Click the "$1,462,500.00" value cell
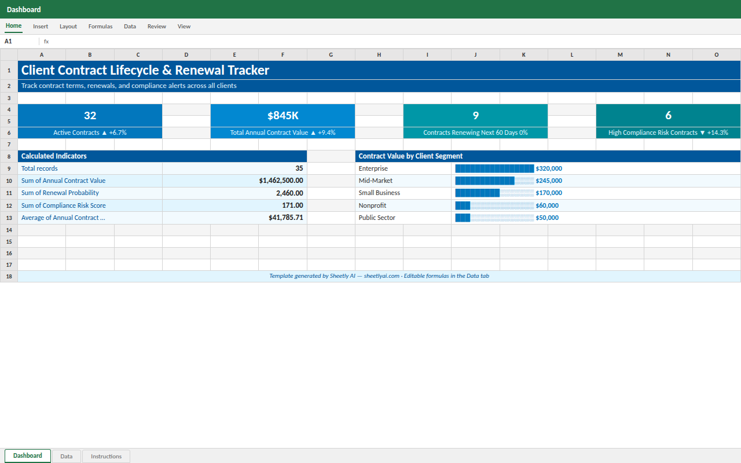This screenshot has height=463, width=741. point(234,181)
